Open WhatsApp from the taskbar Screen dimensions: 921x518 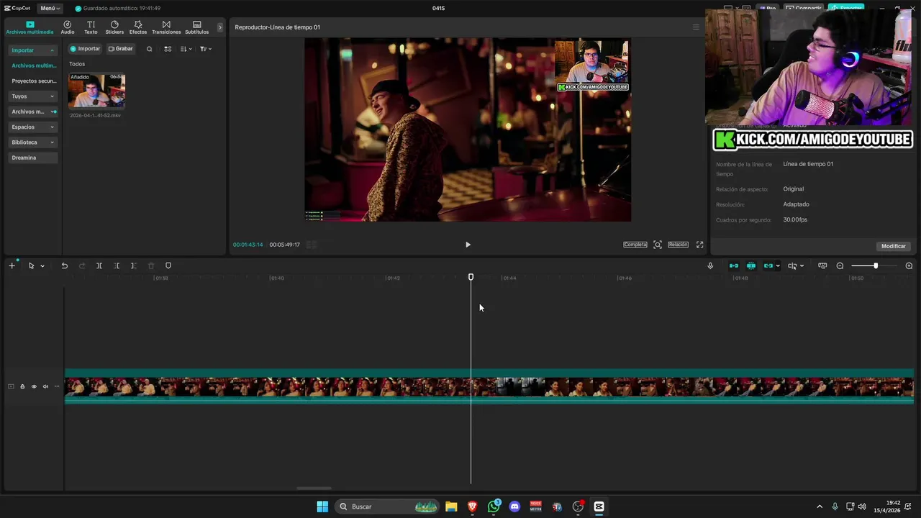pyautogui.click(x=494, y=506)
